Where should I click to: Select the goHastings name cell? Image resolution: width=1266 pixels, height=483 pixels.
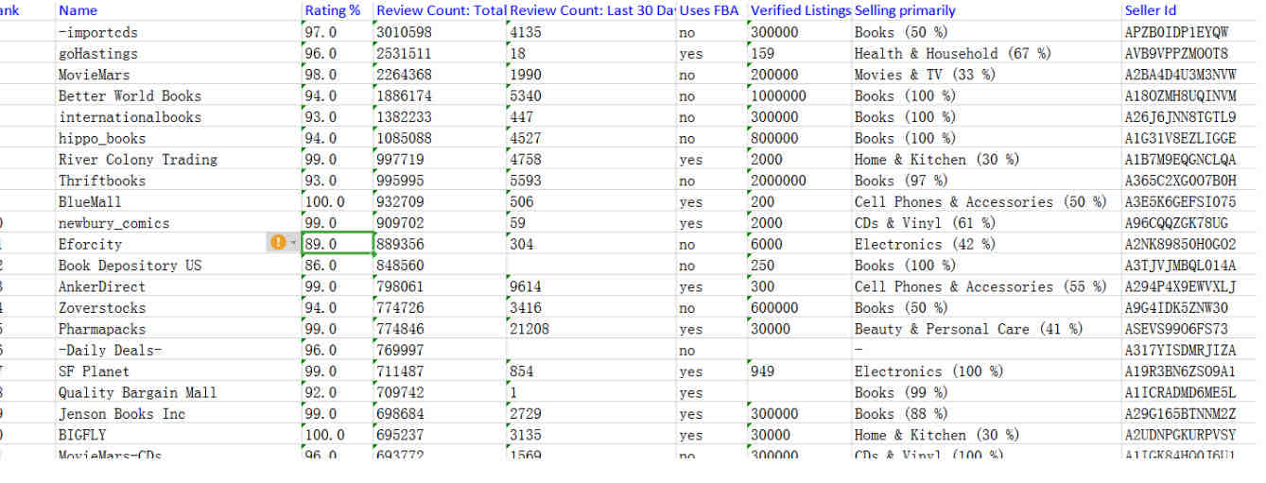97,53
